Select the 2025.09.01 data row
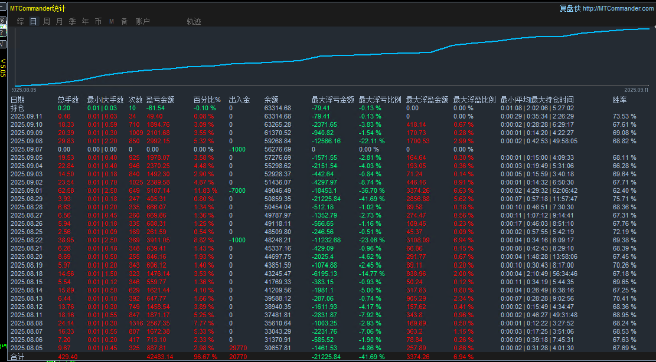 (x=27, y=190)
